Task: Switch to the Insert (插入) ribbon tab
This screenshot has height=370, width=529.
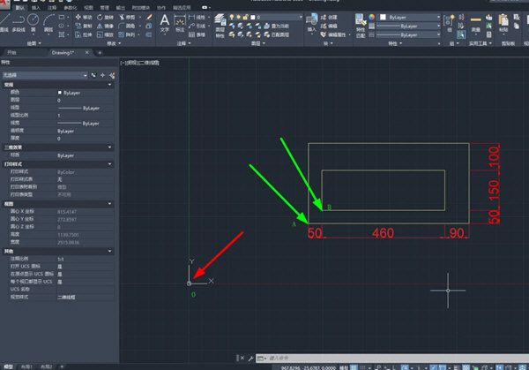Action: click(36, 7)
